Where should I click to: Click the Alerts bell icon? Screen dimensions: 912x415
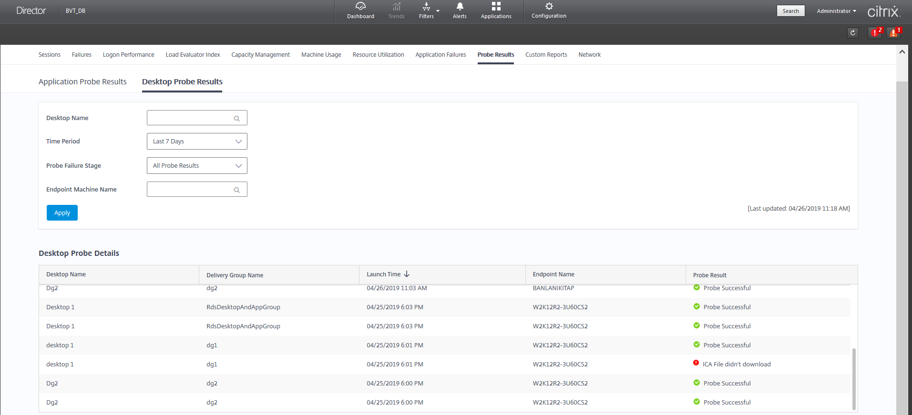click(x=460, y=7)
